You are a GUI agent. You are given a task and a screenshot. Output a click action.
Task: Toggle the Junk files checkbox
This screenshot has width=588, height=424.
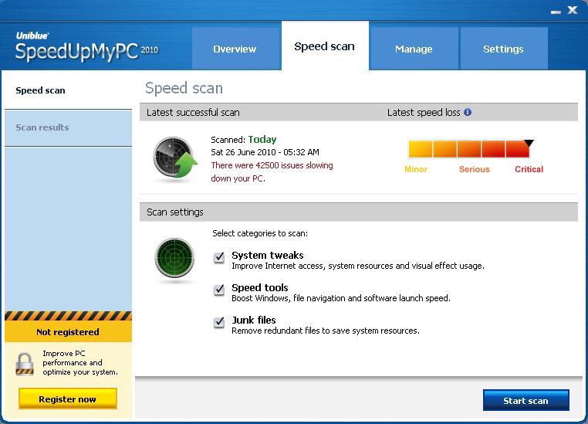coord(219,322)
